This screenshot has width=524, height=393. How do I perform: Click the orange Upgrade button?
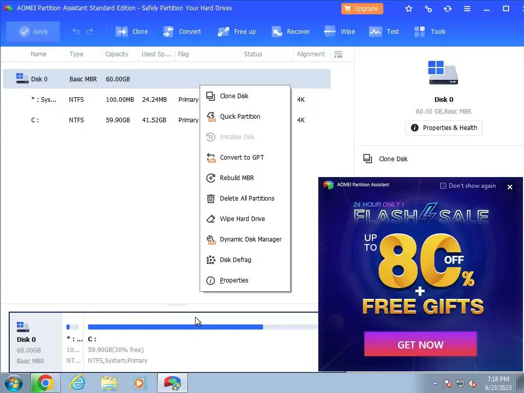362,9
